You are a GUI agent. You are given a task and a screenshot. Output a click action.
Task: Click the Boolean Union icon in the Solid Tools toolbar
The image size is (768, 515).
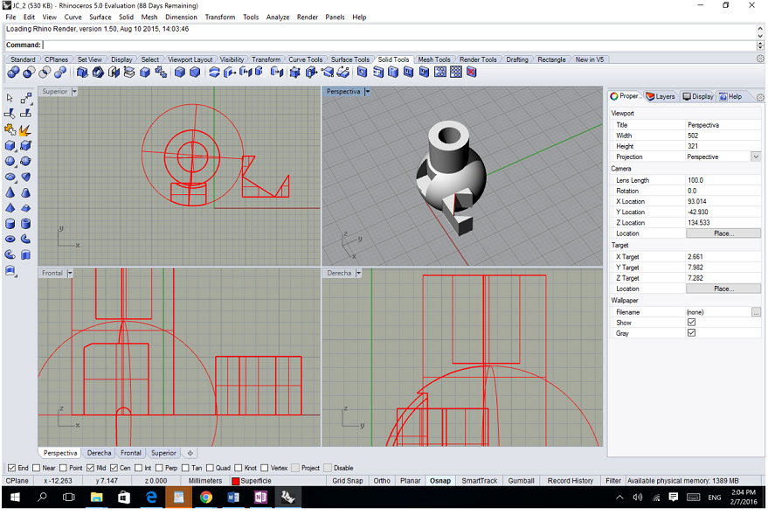point(13,73)
